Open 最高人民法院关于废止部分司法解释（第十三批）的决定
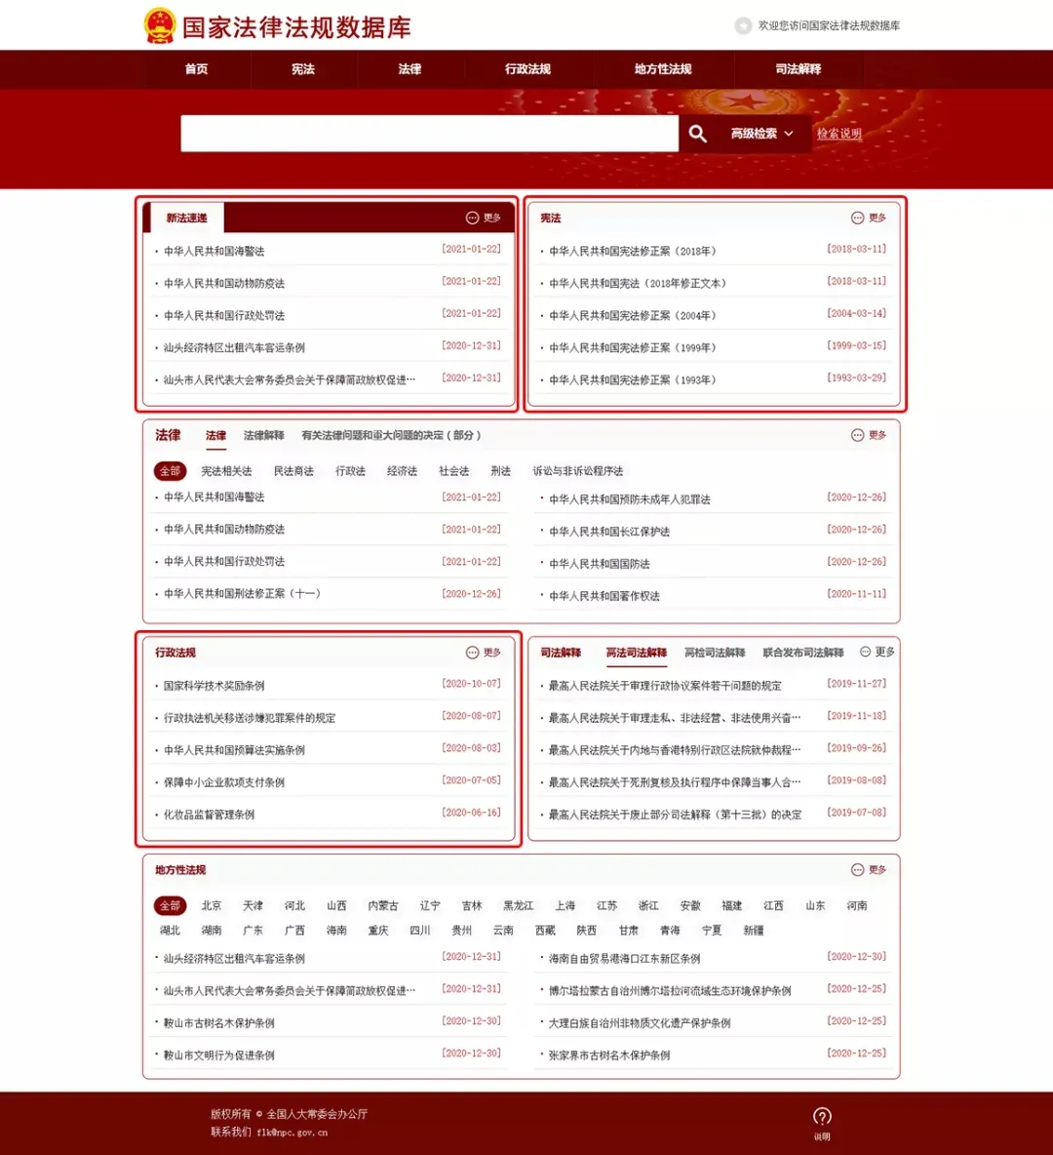This screenshot has width=1053, height=1155. pos(676,815)
